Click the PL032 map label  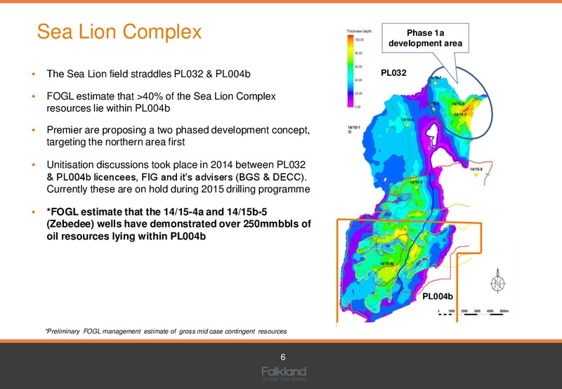(x=393, y=73)
